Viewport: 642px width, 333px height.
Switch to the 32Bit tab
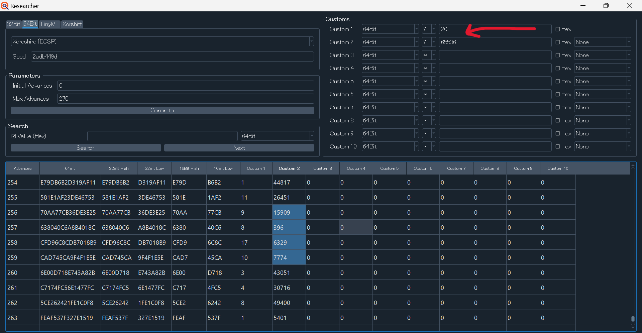(14, 24)
